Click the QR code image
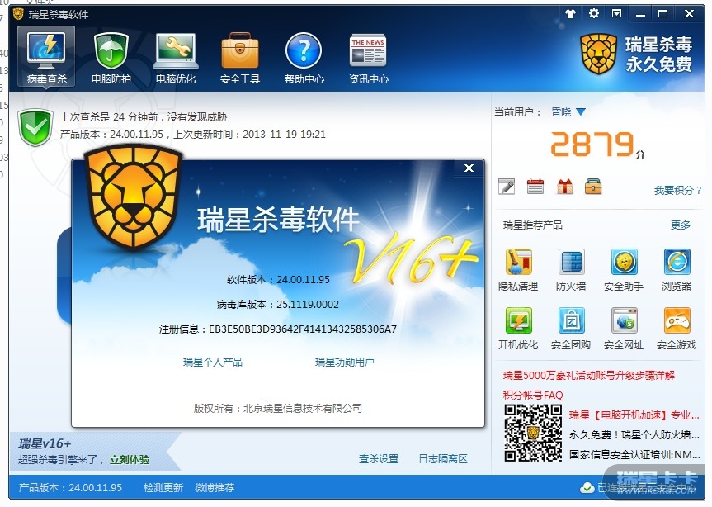The image size is (712, 507). click(533, 433)
